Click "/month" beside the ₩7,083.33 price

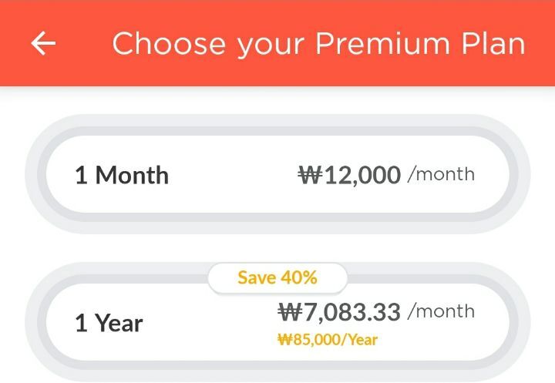(x=441, y=311)
